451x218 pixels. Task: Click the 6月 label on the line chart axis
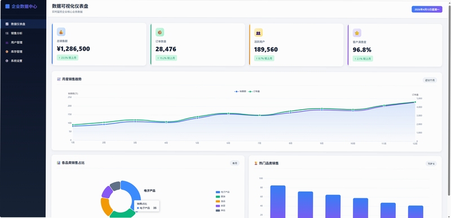coord(228,143)
